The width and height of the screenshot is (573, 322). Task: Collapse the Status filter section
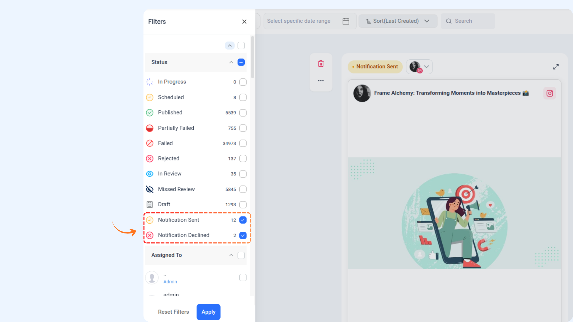(231, 62)
